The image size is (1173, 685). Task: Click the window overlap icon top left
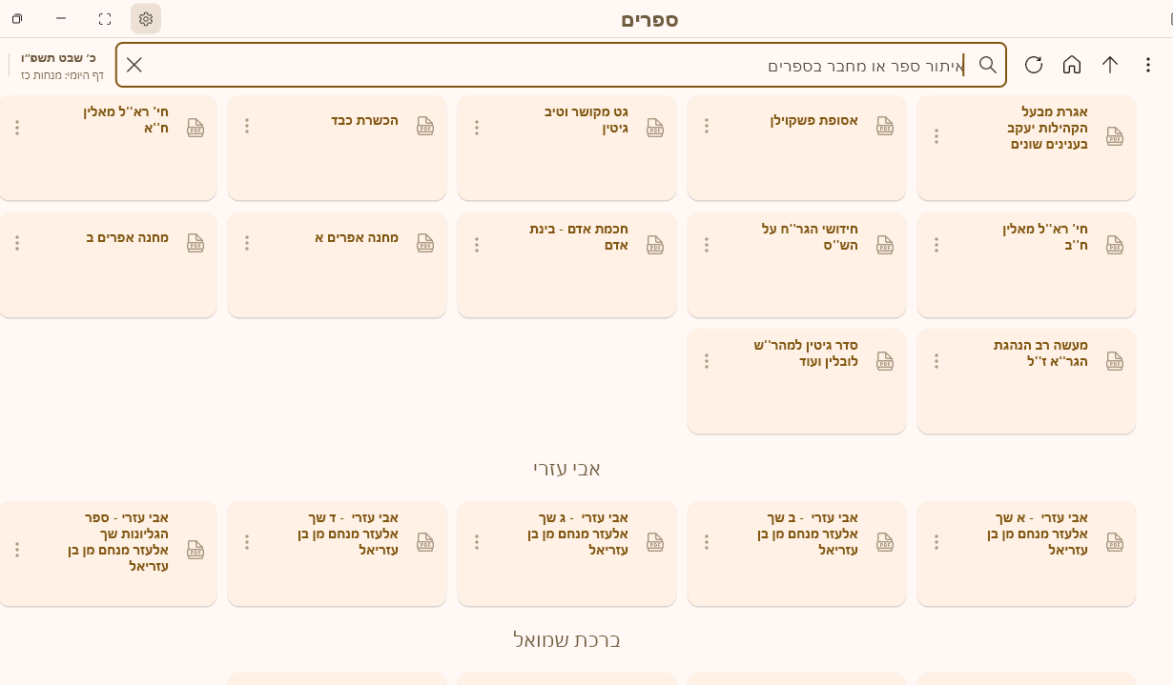coord(16,17)
